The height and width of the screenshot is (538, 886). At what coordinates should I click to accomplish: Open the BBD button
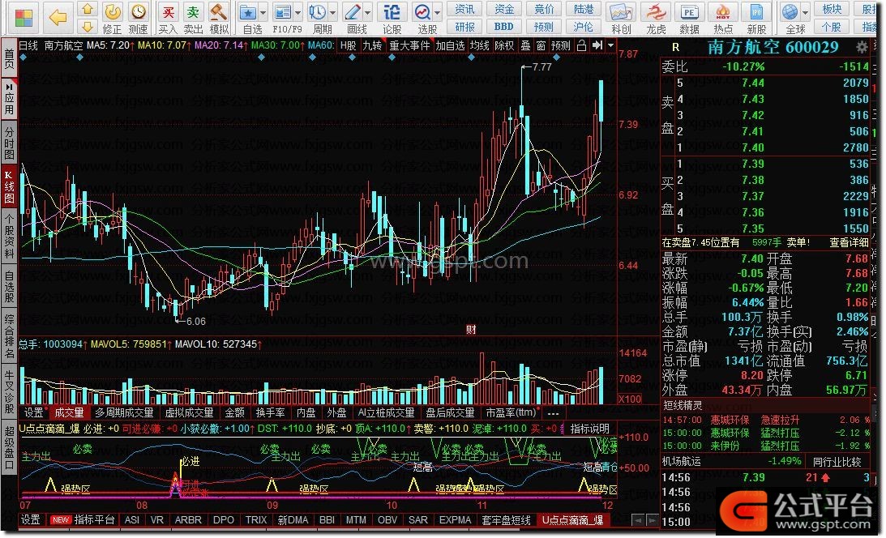pyautogui.click(x=504, y=27)
